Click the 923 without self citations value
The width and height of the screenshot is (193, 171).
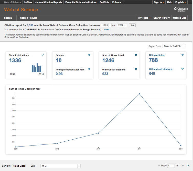click(105, 74)
